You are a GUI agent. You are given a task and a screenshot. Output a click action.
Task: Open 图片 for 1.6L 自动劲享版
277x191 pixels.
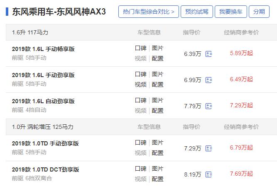click(157, 100)
